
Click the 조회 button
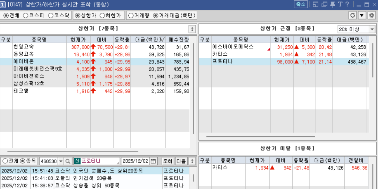pyautogui.click(x=167, y=161)
